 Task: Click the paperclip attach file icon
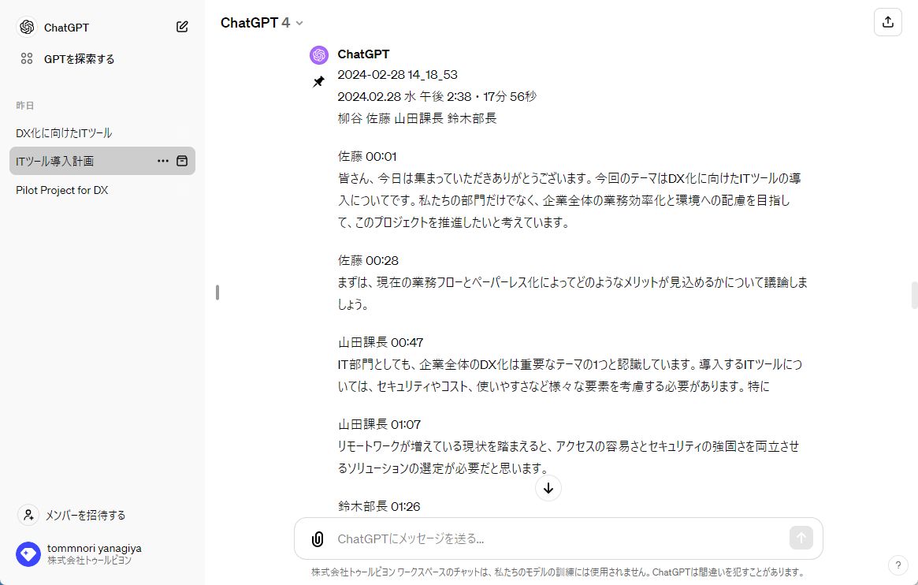pos(318,539)
